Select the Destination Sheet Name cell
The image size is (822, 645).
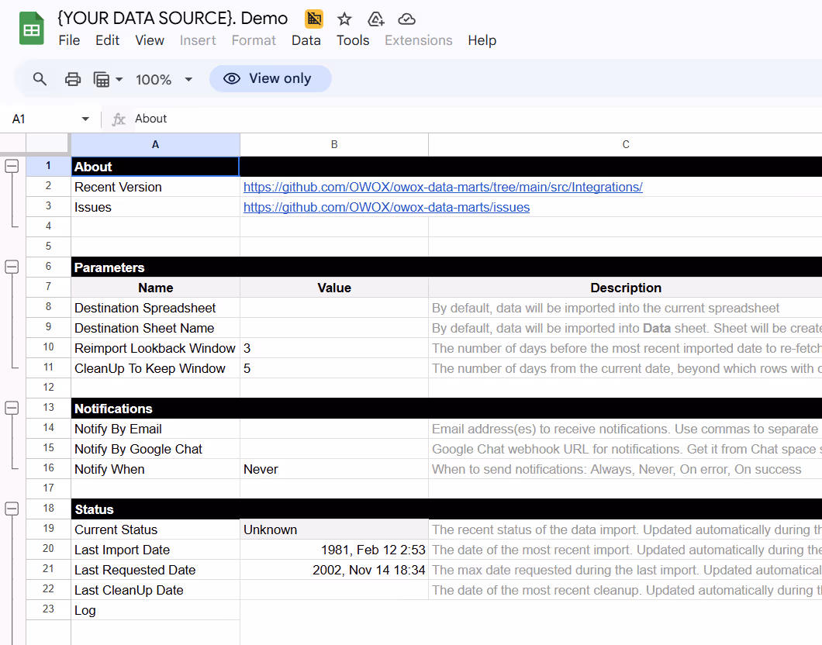pyautogui.click(x=156, y=328)
